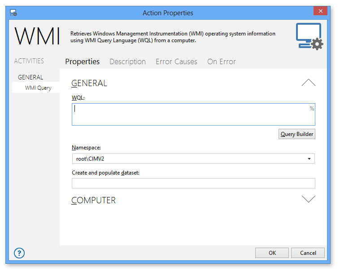
Task: Open the Namespace dropdown arrow
Action: point(309,159)
